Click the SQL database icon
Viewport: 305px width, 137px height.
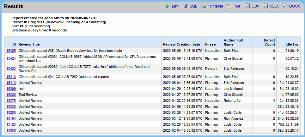pyautogui.click(x=185, y=6)
